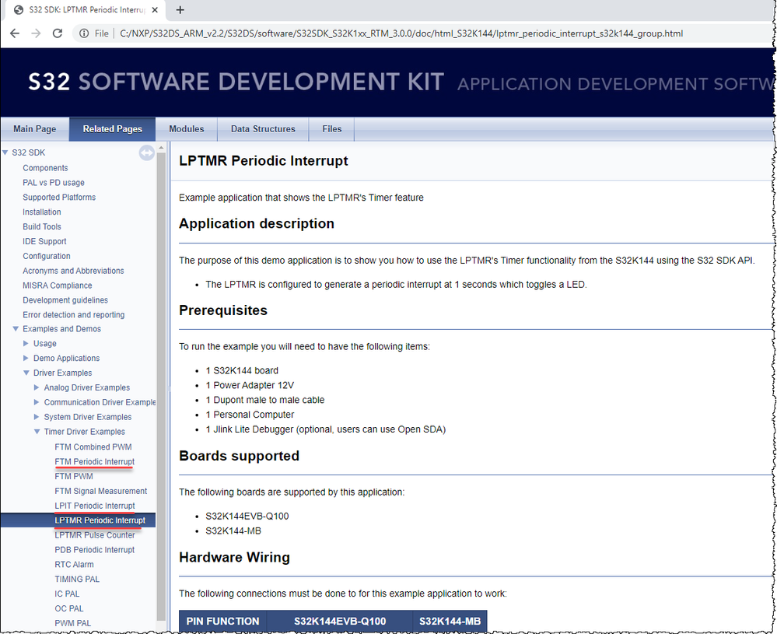The height and width of the screenshot is (634, 777).
Task: Reload the current documentation page
Action: pyautogui.click(x=57, y=33)
